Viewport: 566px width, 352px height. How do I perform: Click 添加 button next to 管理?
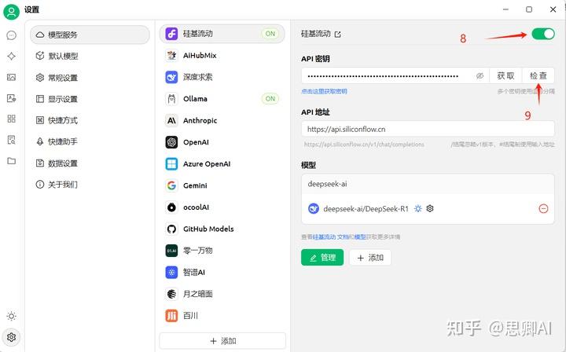pos(370,258)
